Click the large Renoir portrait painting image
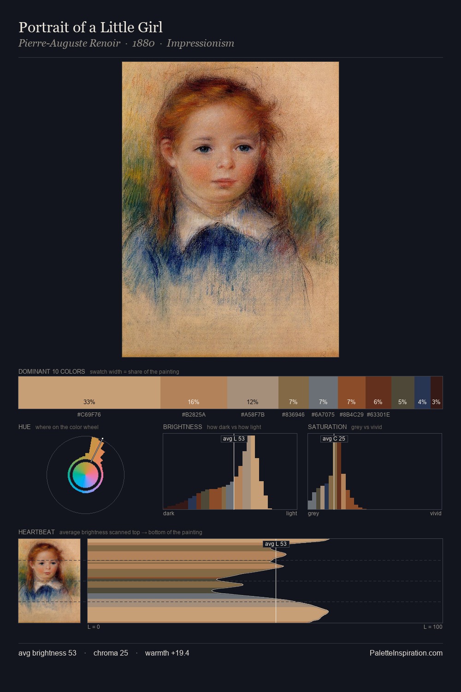Image resolution: width=461 pixels, height=692 pixels. (x=230, y=209)
